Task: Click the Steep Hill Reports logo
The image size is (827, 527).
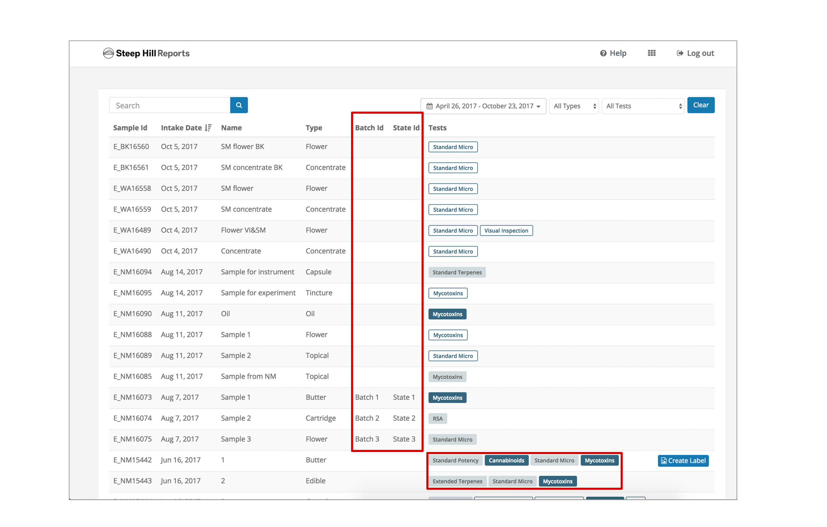Action: coord(146,53)
